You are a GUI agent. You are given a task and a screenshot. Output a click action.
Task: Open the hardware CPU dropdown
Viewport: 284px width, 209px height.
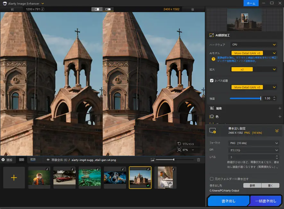coord(254,44)
